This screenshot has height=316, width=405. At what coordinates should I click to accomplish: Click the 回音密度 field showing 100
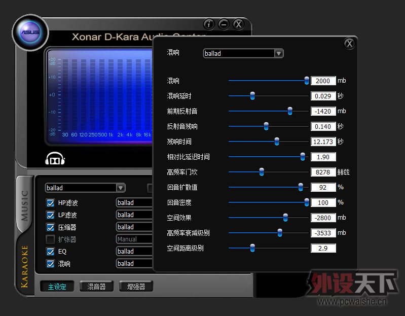click(323, 203)
